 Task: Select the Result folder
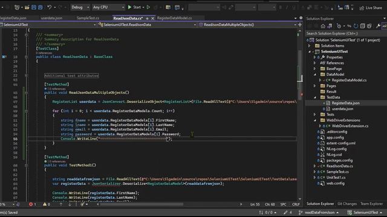[x=331, y=92]
